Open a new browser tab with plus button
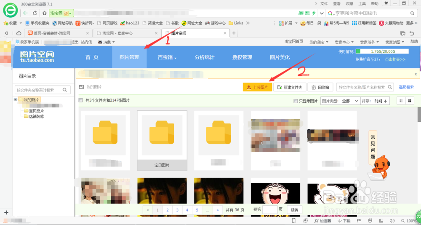 click(234, 33)
